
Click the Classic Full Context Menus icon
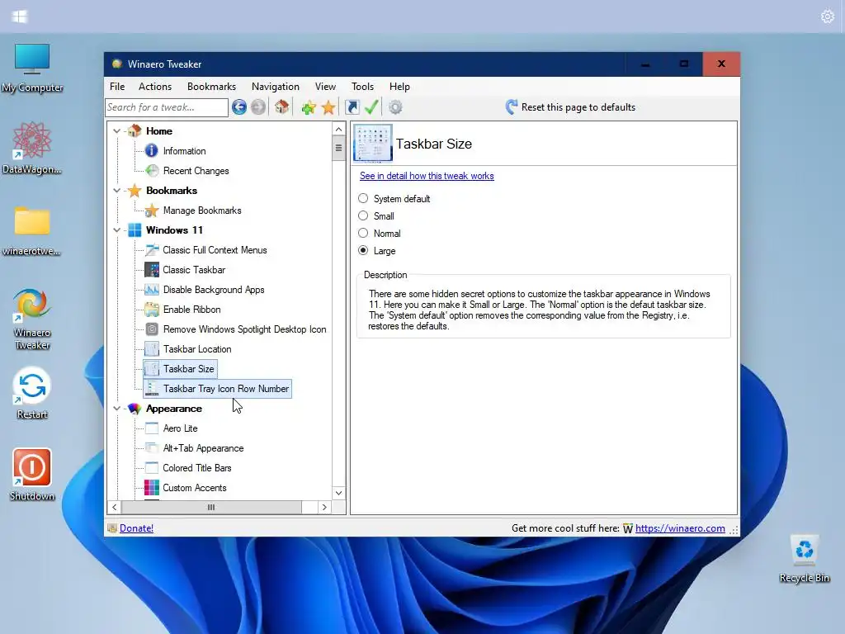point(152,250)
